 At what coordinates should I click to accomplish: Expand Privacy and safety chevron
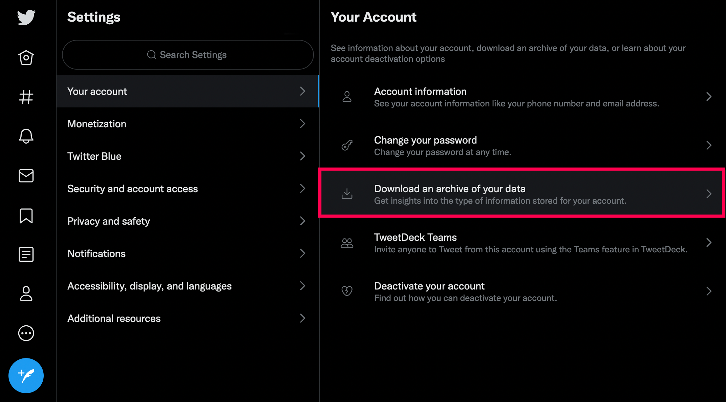[302, 221]
